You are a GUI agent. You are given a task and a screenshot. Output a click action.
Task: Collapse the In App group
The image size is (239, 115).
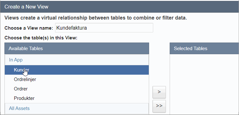tap(77, 60)
